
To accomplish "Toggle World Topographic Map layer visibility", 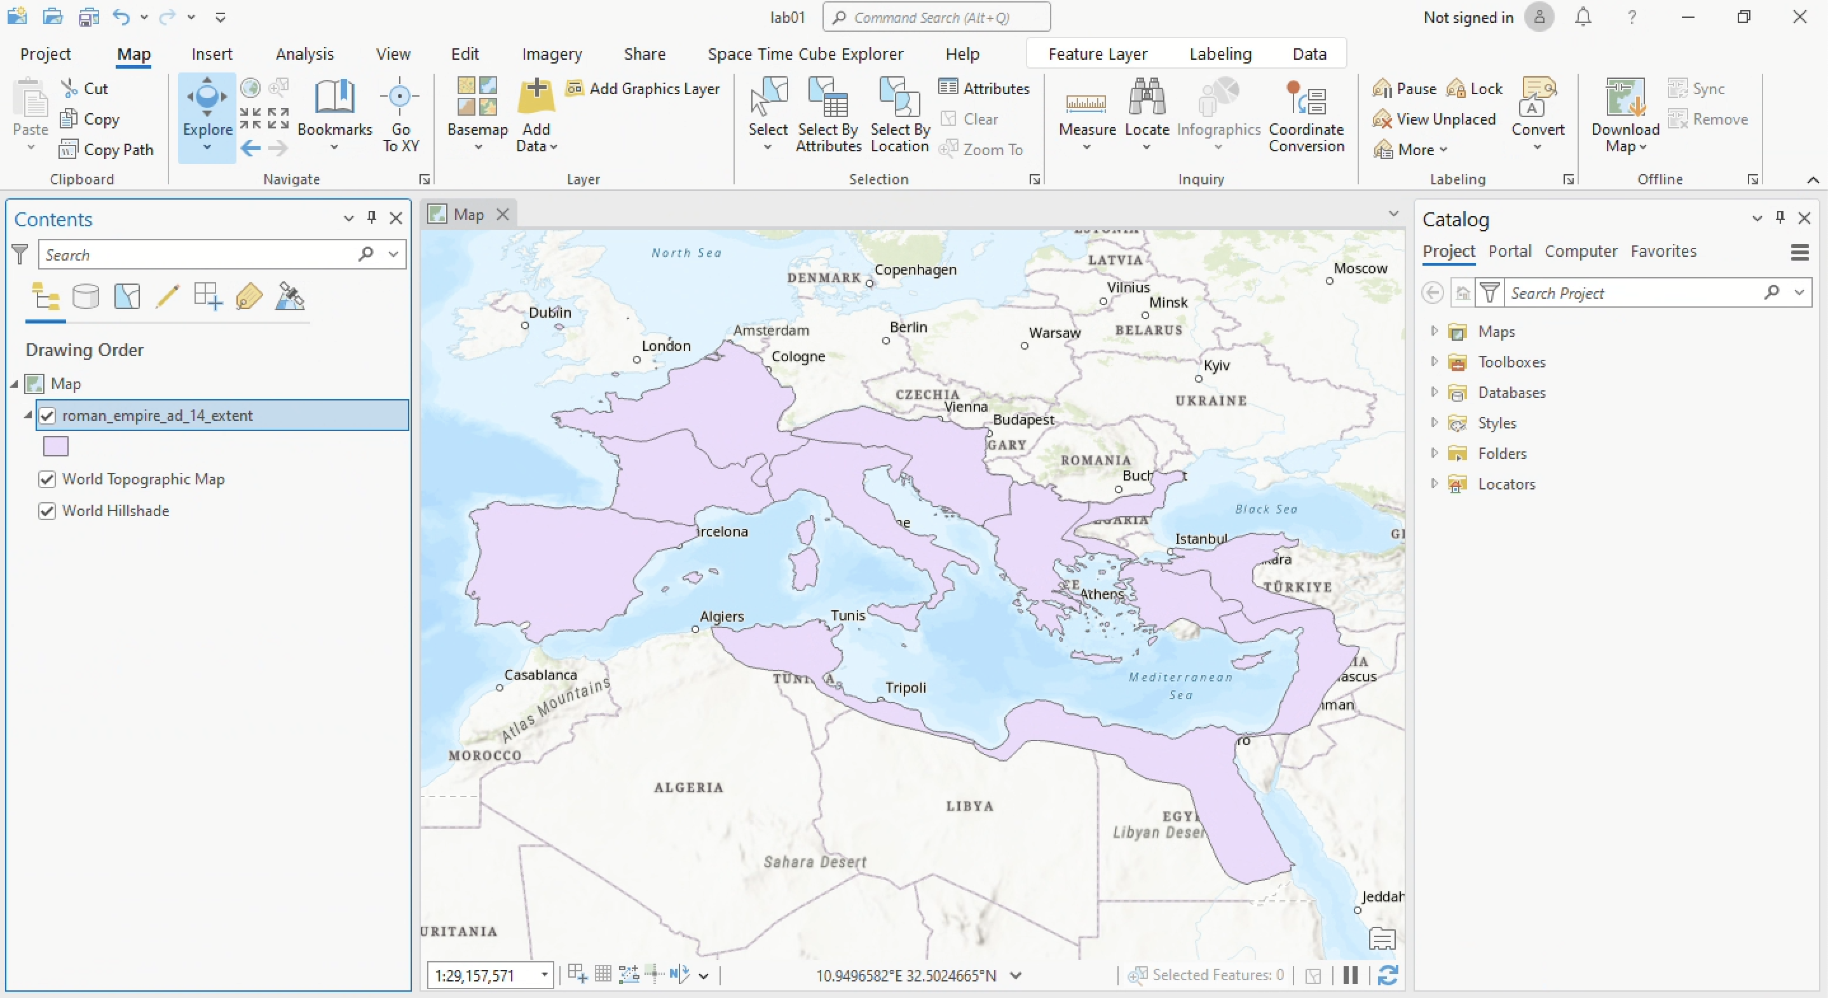I will pyautogui.click(x=48, y=479).
